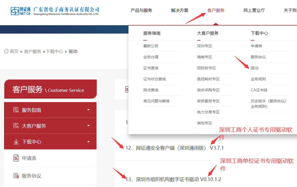Image resolution: width=297 pixels, height=187 pixels.
Task: Click the home icon in breadcrumb
Action: (6, 51)
